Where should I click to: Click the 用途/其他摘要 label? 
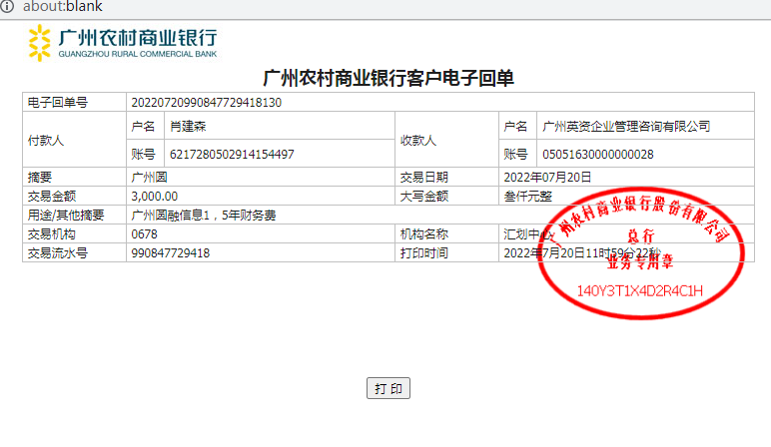point(66,216)
